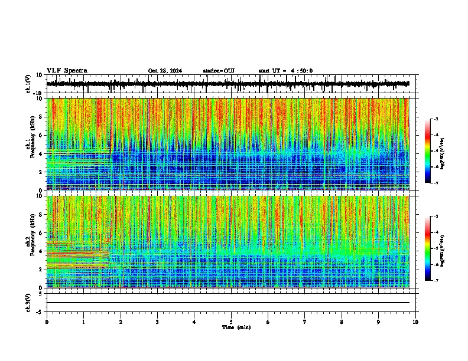Click time axis tick label '8'
468x361 pixels.
click(x=342, y=322)
